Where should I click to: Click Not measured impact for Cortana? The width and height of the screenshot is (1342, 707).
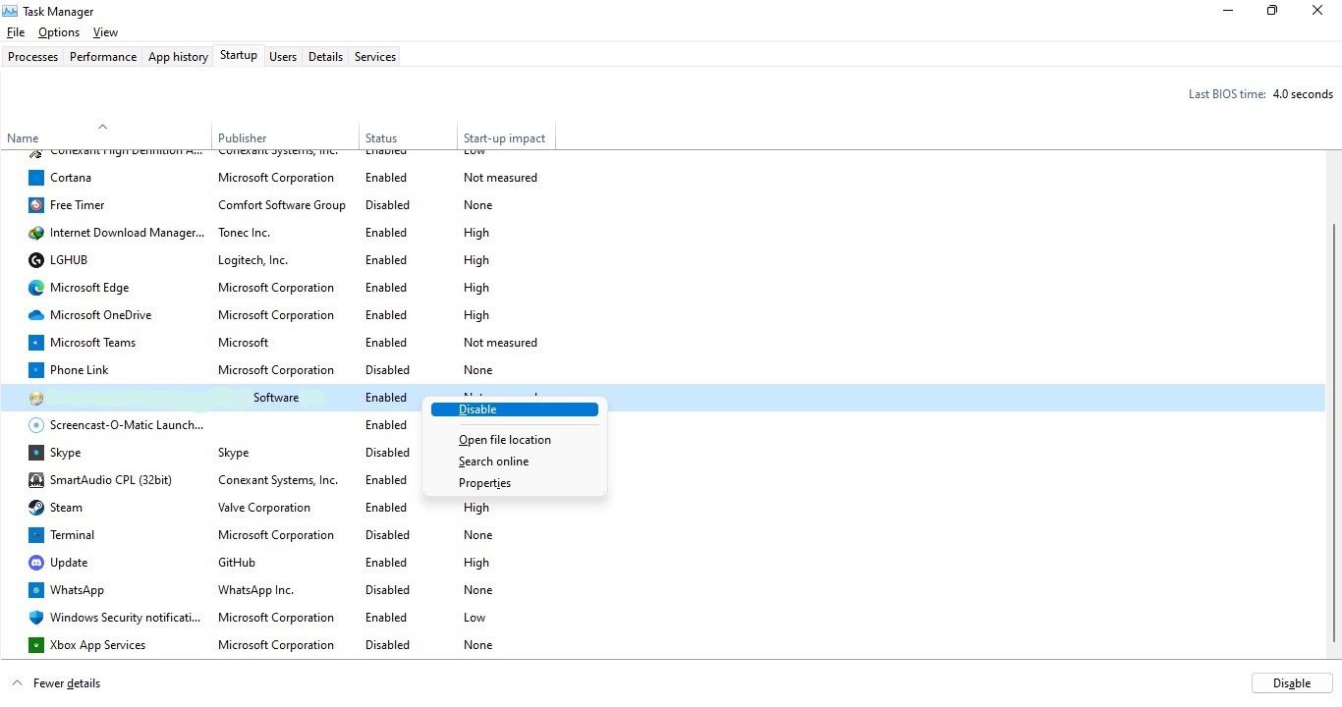click(500, 178)
